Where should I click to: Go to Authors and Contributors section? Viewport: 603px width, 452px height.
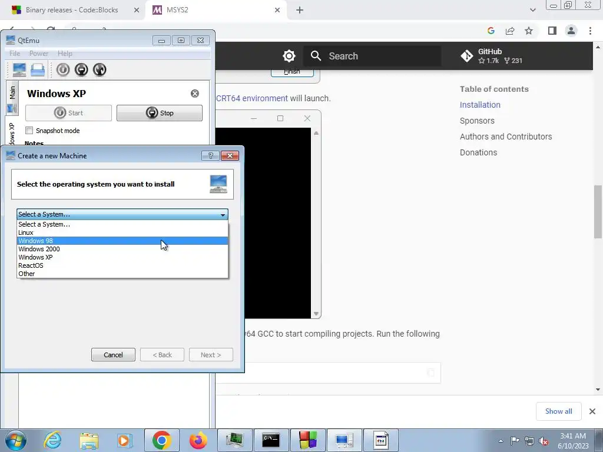pos(506,137)
